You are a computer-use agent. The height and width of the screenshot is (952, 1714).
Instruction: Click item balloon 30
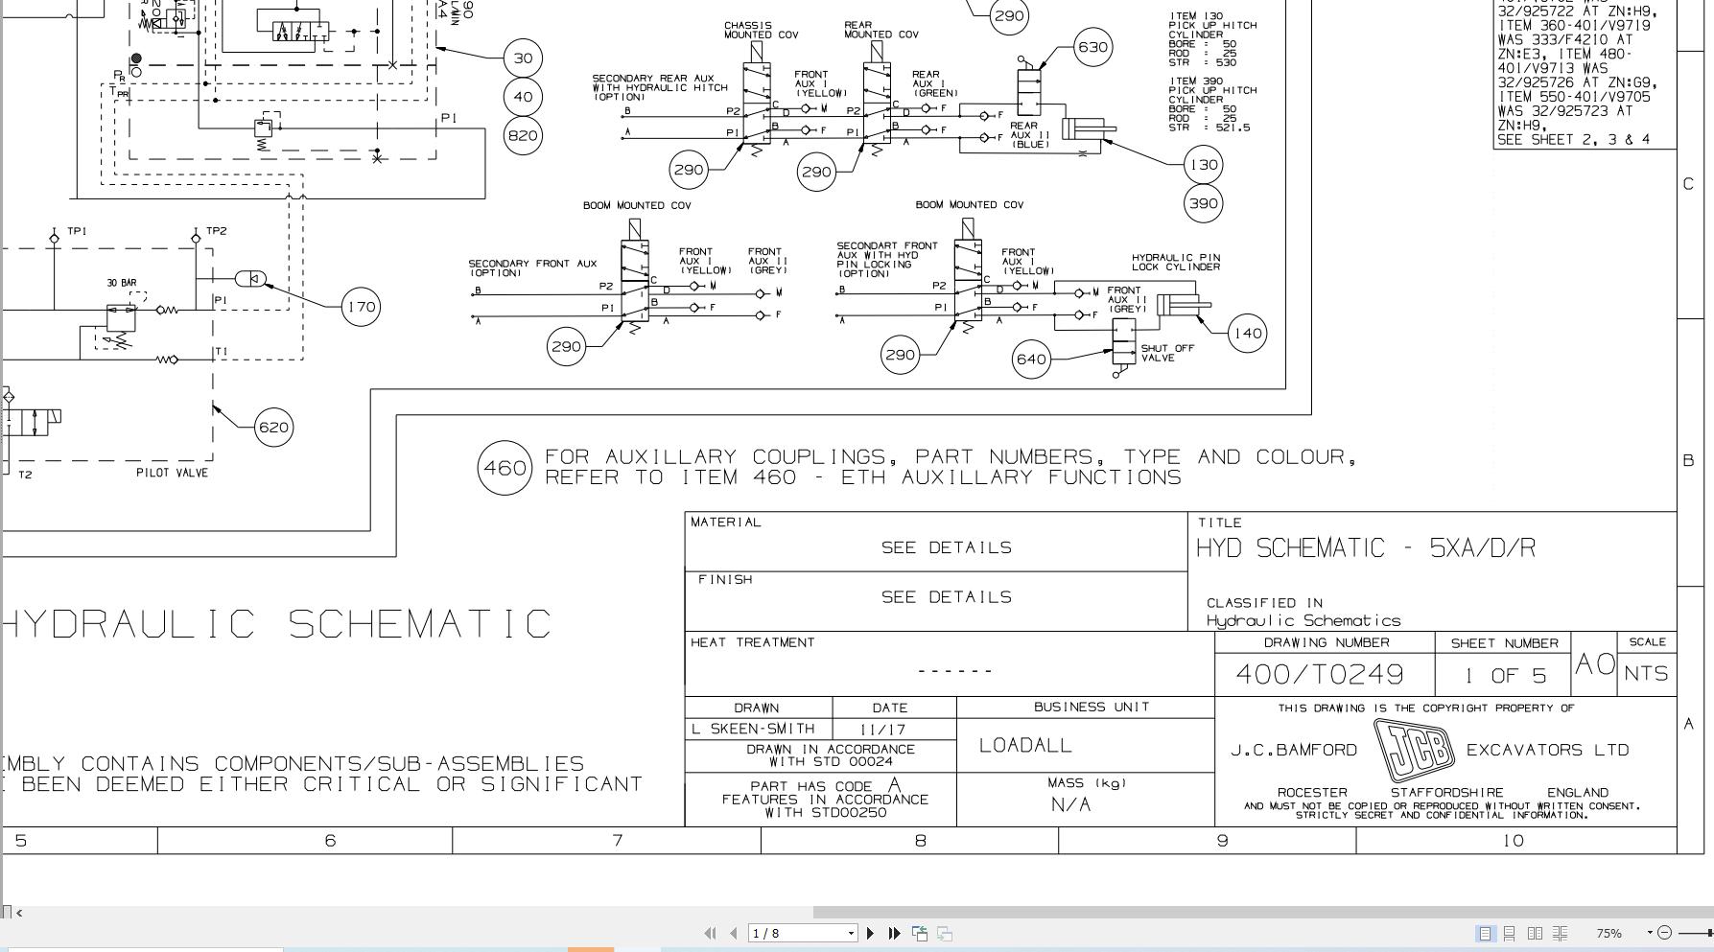(x=523, y=58)
